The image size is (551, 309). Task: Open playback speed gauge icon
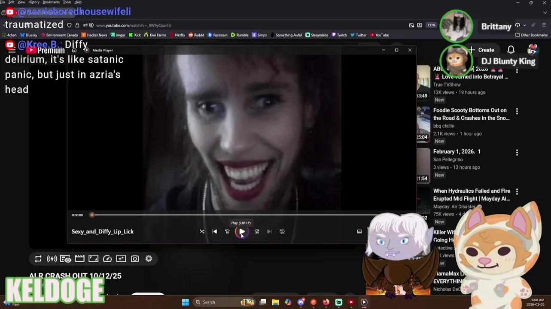[107, 258]
